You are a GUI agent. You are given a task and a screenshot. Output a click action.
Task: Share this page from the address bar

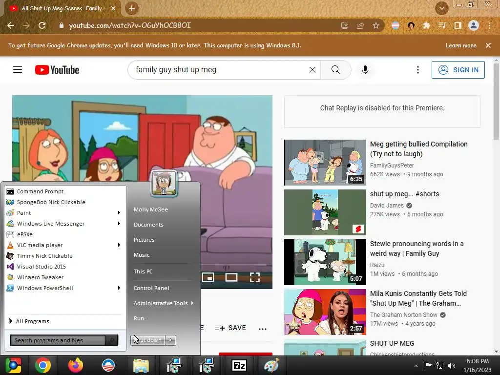click(360, 25)
